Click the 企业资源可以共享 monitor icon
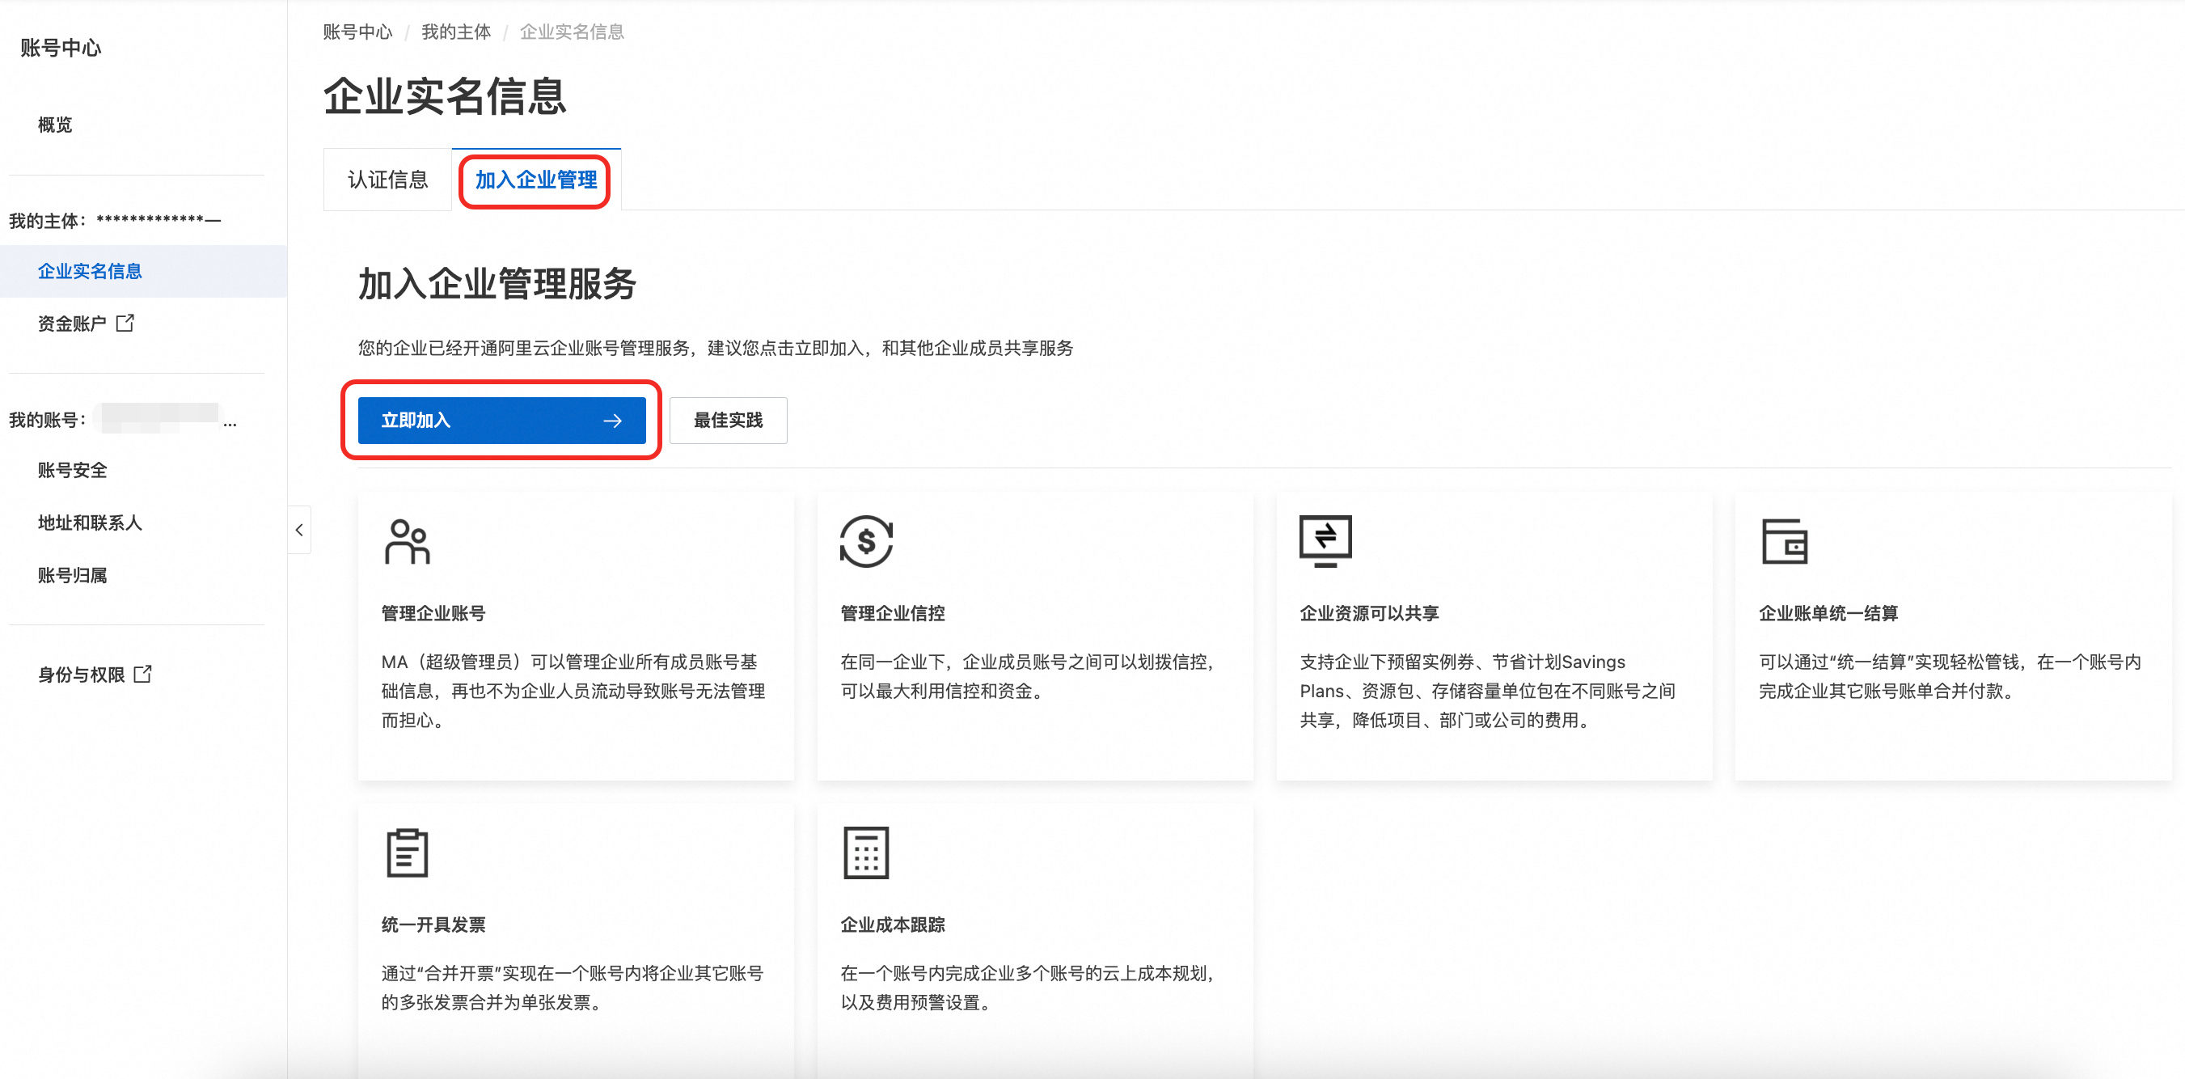 (1325, 540)
